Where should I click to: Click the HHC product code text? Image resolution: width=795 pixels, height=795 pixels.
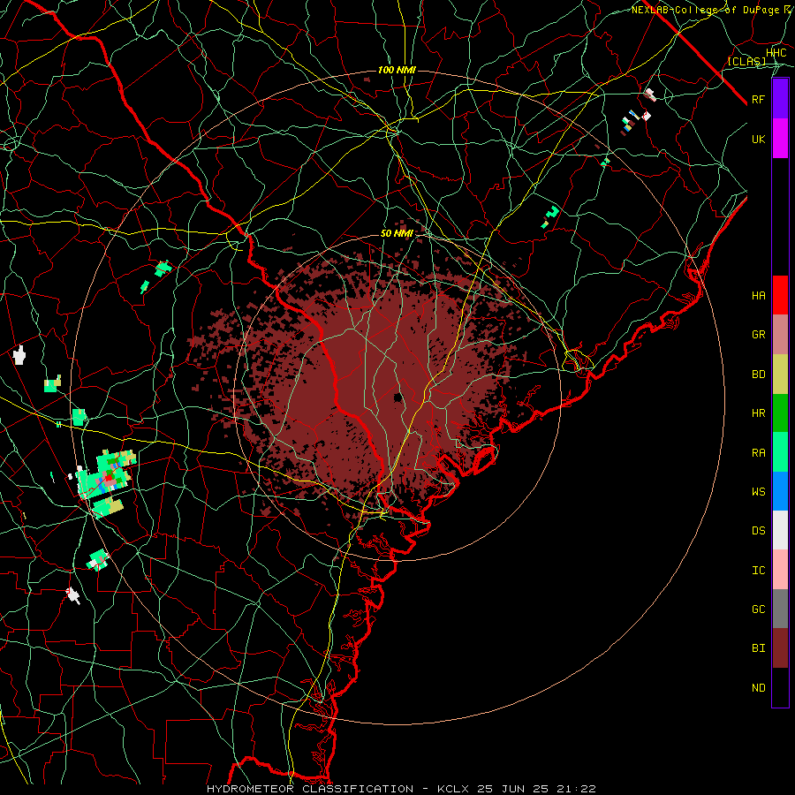pyautogui.click(x=776, y=53)
